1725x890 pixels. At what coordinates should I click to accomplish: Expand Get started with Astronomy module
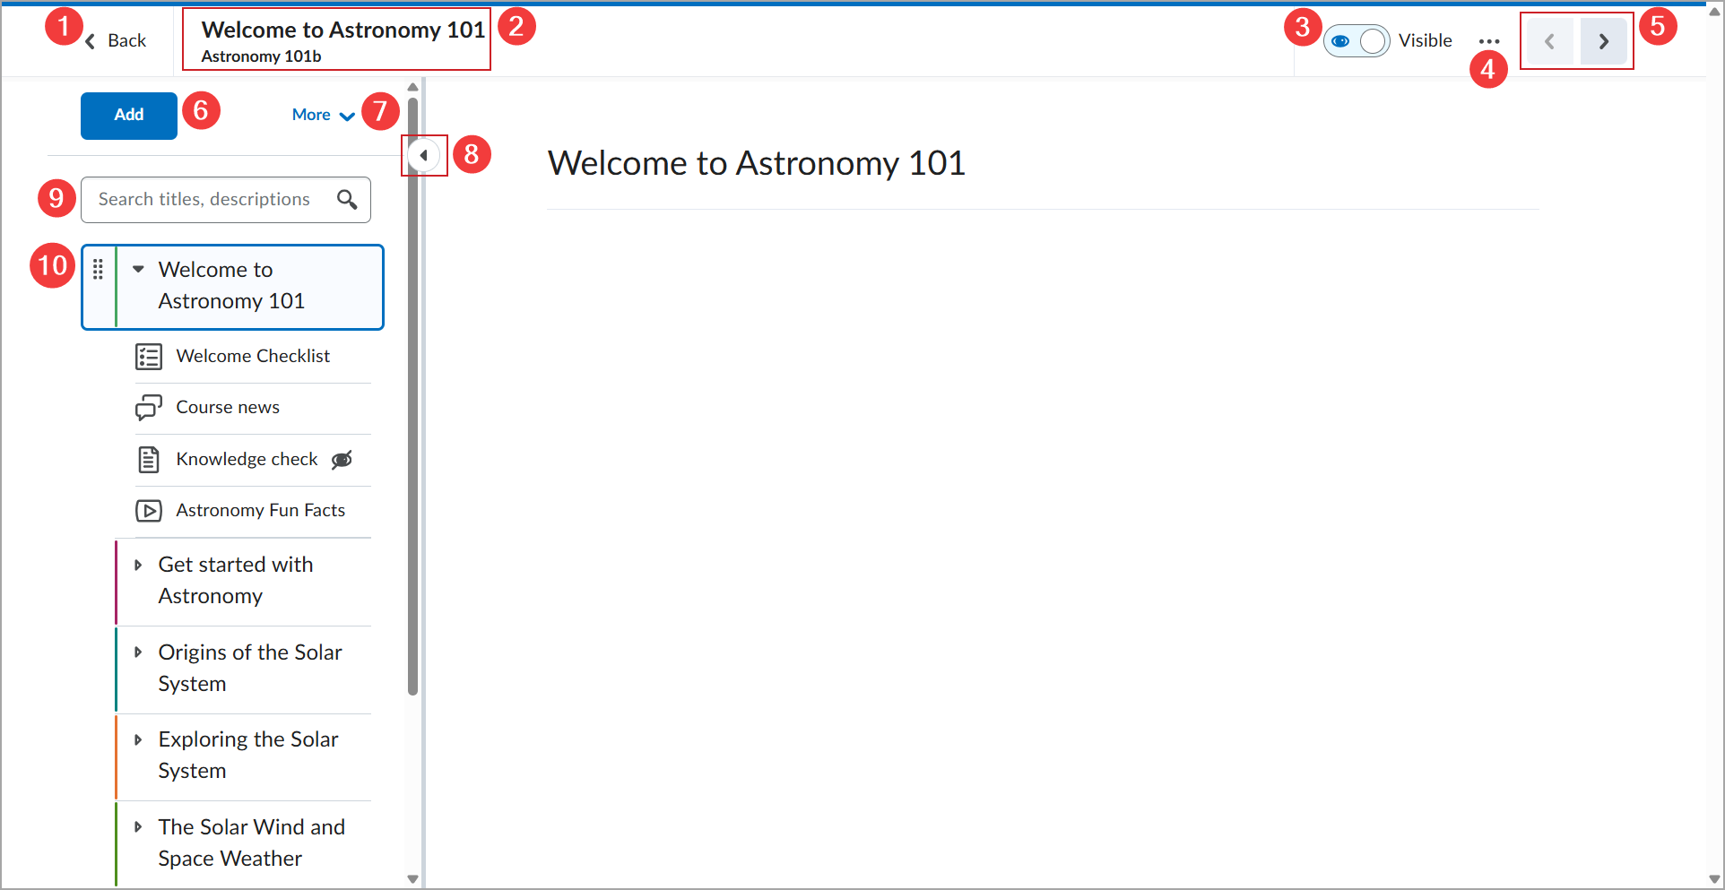coord(138,565)
